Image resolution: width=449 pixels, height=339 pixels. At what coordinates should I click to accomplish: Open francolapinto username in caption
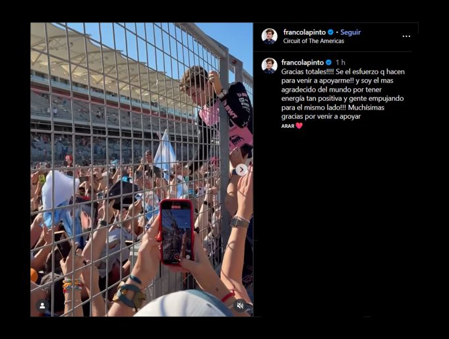[303, 63]
